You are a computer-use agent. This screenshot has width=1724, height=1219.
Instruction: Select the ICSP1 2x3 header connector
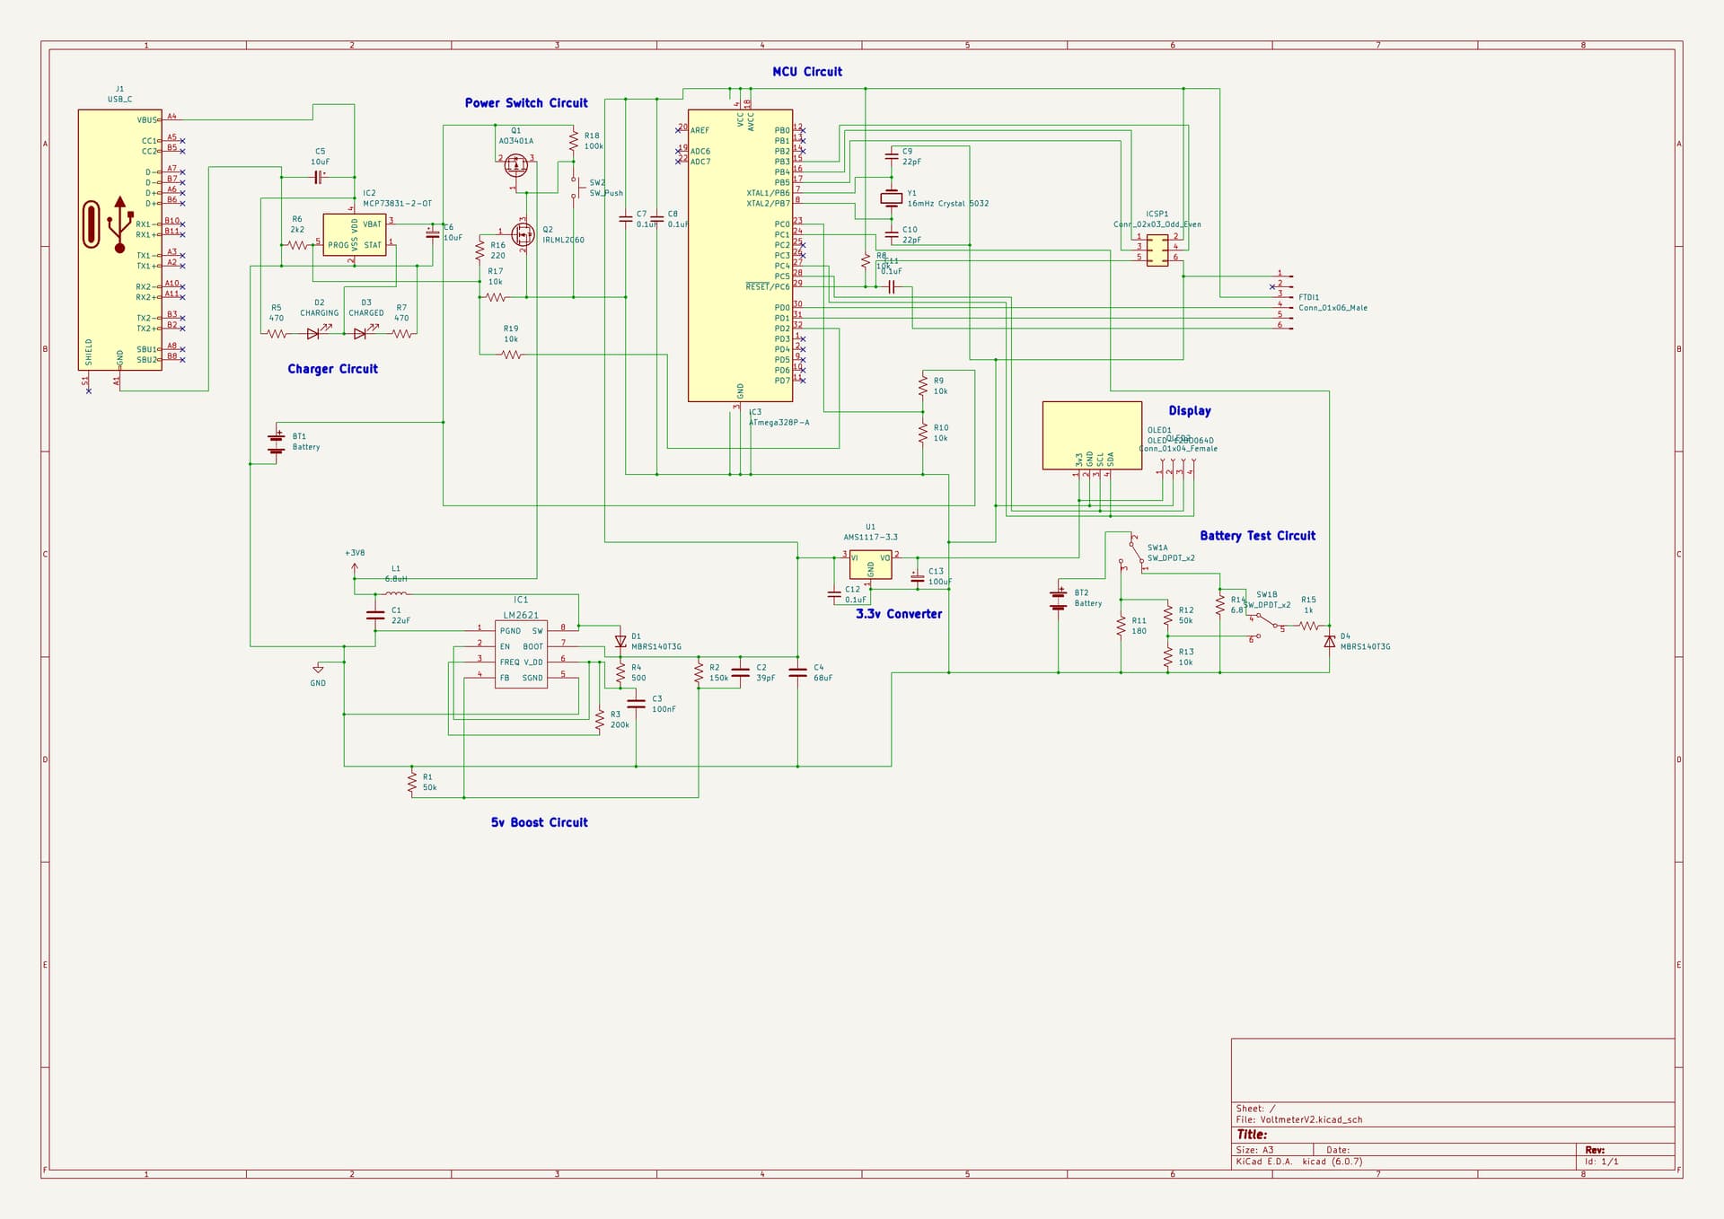[1157, 250]
